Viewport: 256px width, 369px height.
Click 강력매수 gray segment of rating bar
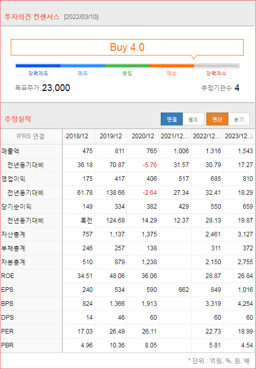217,66
